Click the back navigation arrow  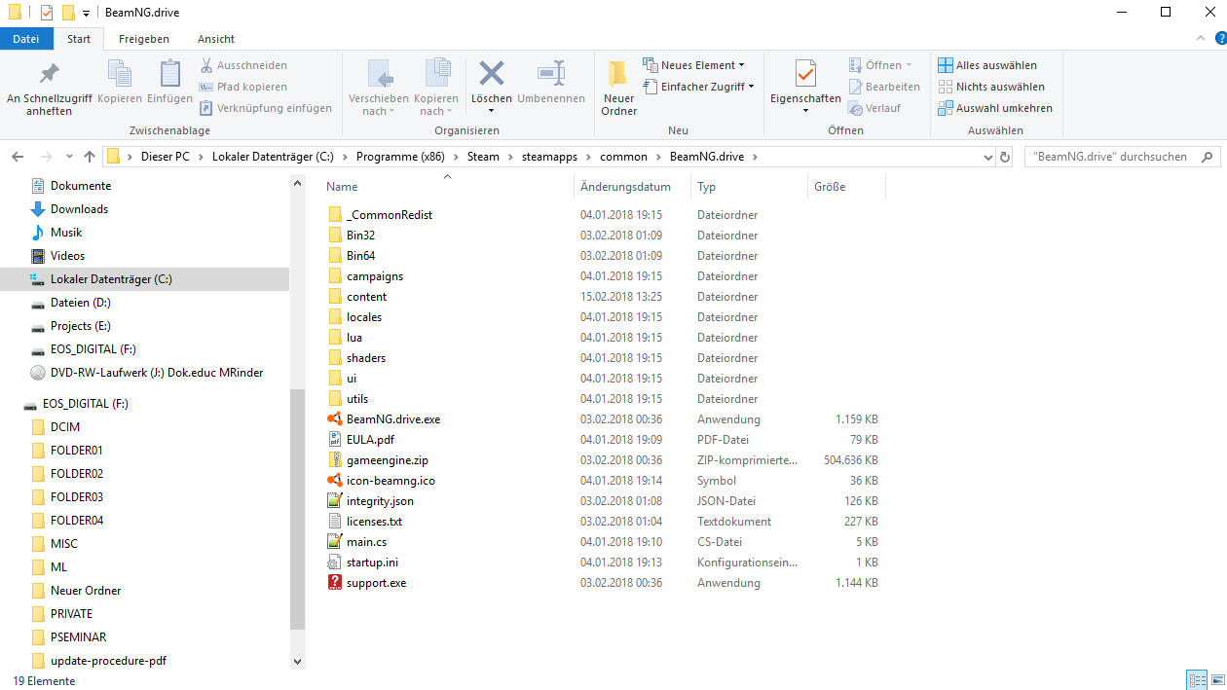[19, 157]
